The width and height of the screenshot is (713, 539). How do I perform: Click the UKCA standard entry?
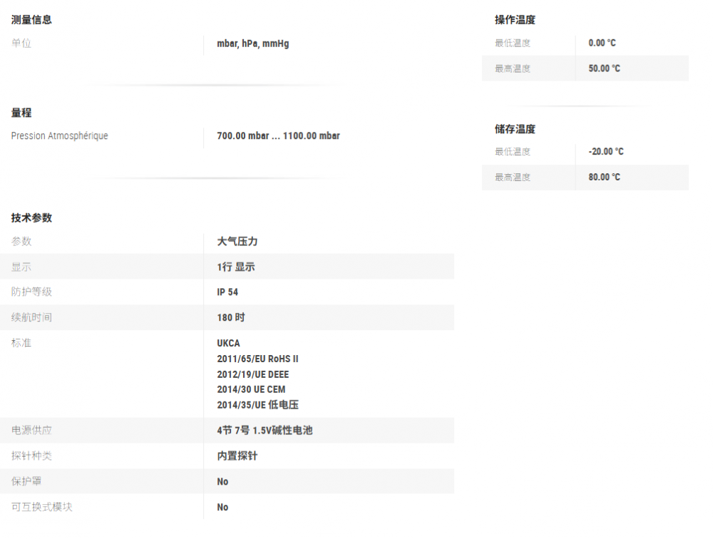[x=228, y=343]
